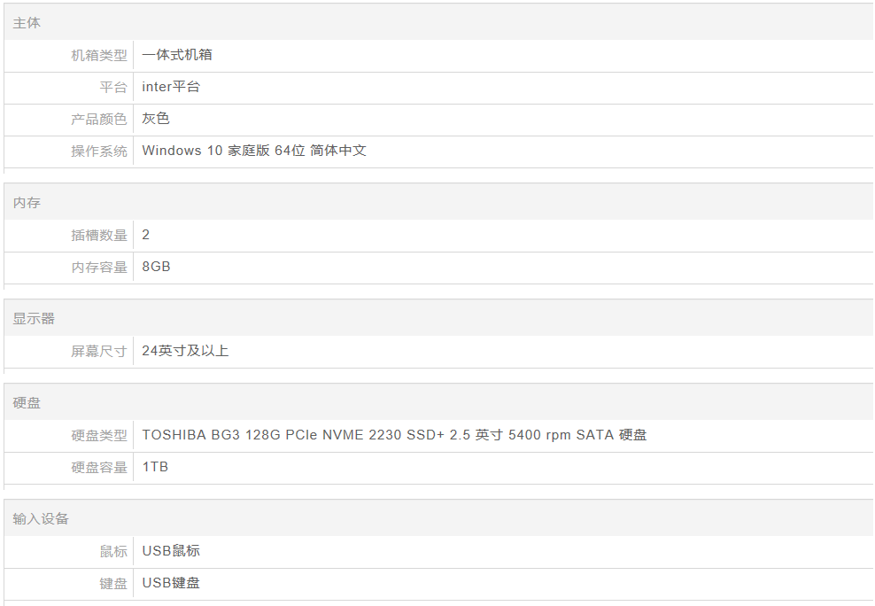This screenshot has width=875, height=606.
Task: Select the USB键盘 keyboard value
Action: coord(171,583)
